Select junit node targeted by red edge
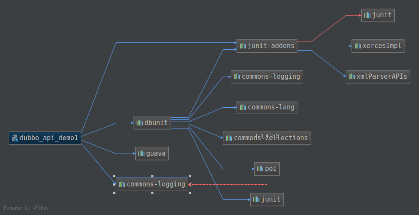Viewport: 419px width, 215px height. pos(378,15)
